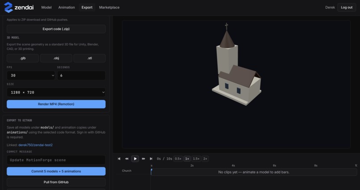Set playback speed to 1.5×
Image resolution: width=360 pixels, height=190 pixels.
(x=196, y=159)
